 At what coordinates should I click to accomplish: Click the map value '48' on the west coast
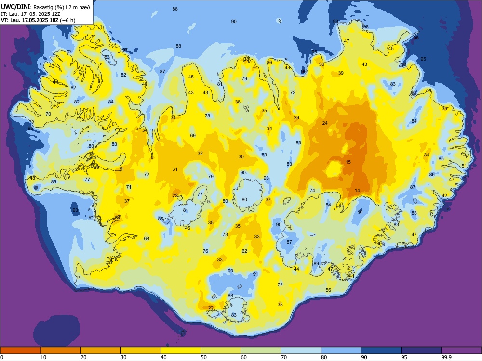pyautogui.click(x=32, y=178)
